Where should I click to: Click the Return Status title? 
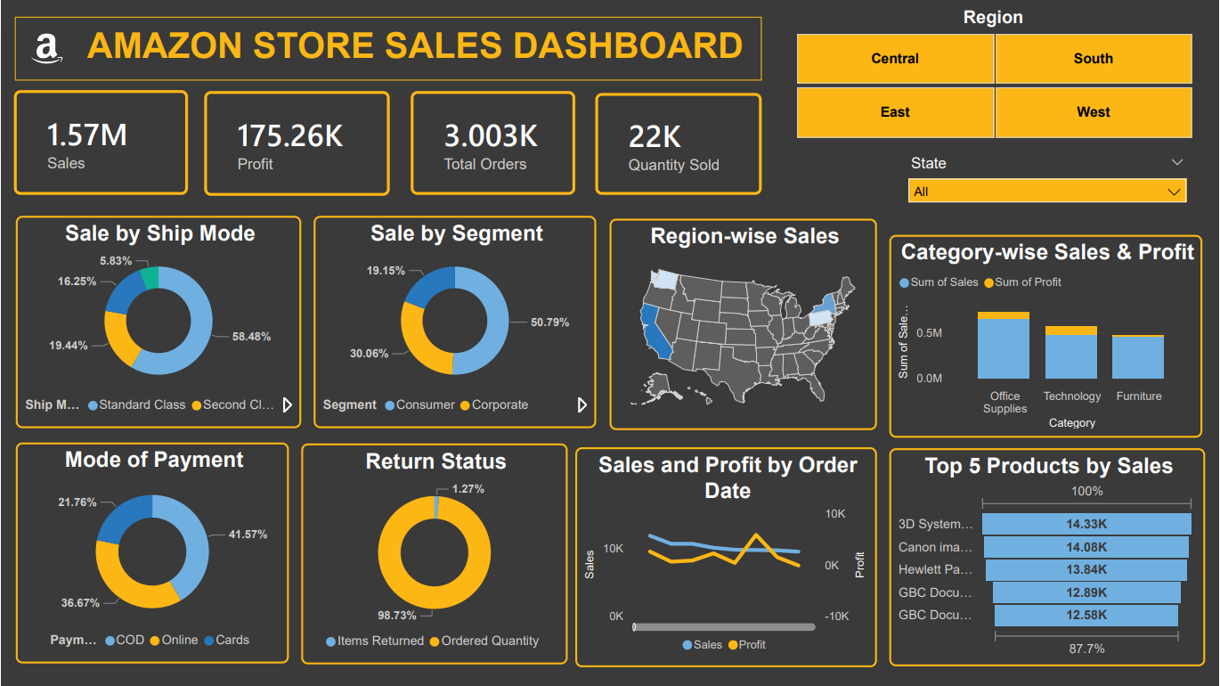(435, 461)
